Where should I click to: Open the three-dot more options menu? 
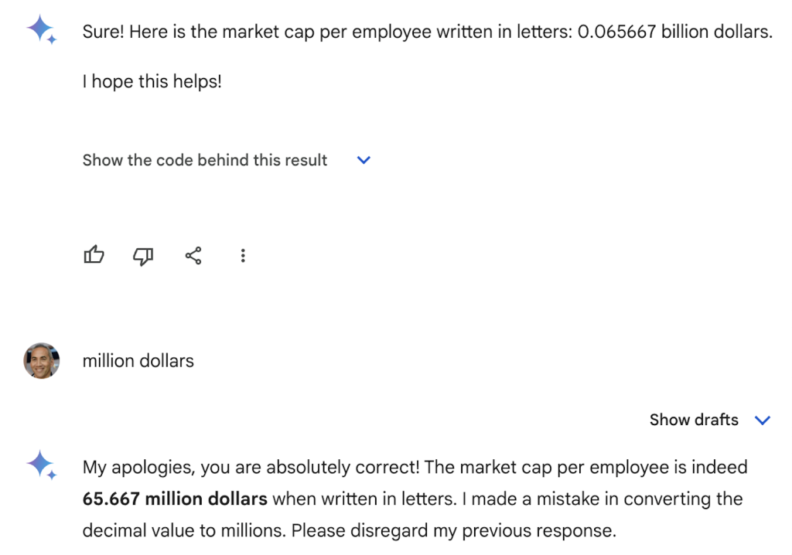click(243, 256)
